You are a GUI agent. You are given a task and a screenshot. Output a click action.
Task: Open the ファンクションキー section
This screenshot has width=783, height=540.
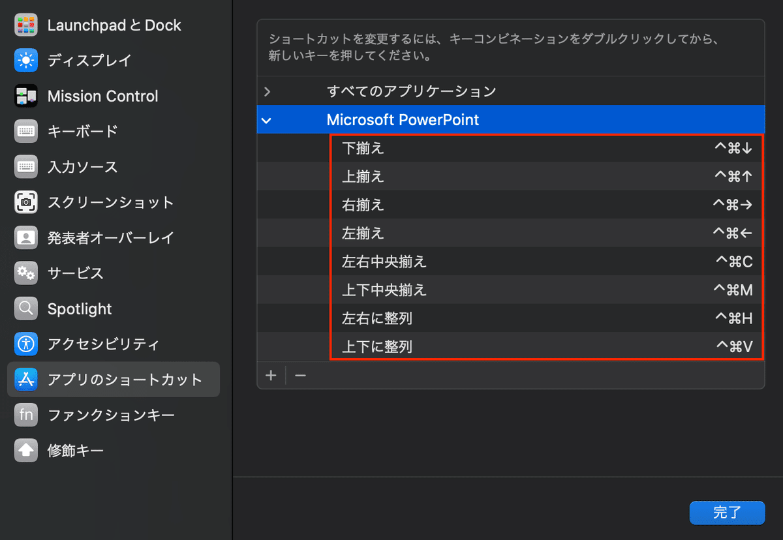114,415
